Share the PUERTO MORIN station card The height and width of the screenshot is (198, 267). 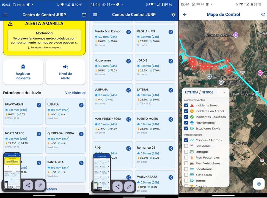(171, 119)
